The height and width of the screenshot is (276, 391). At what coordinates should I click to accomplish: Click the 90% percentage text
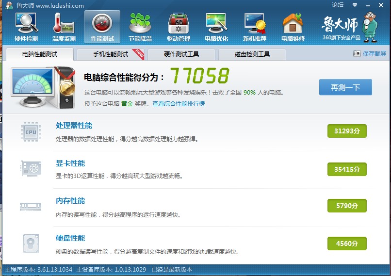(x=249, y=93)
